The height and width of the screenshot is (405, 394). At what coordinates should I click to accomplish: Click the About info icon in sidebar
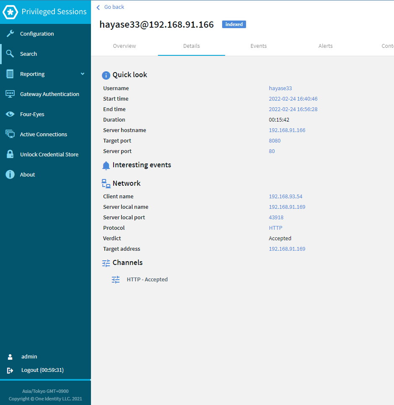coord(10,174)
